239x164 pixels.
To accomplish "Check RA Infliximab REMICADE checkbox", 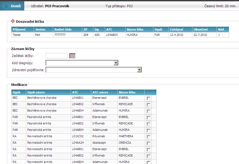I will point(149,156).
